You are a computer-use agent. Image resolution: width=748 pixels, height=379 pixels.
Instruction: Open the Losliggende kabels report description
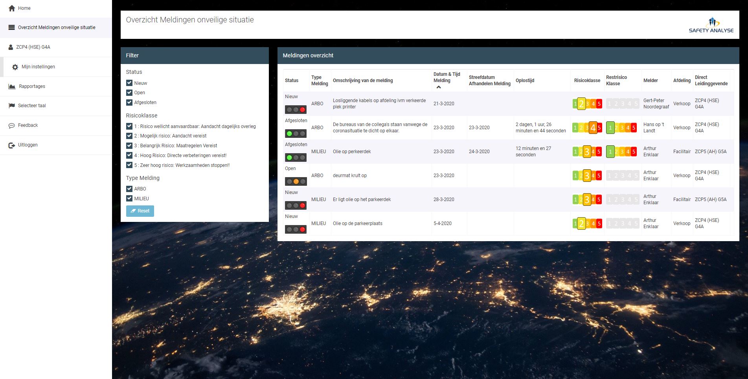(379, 103)
